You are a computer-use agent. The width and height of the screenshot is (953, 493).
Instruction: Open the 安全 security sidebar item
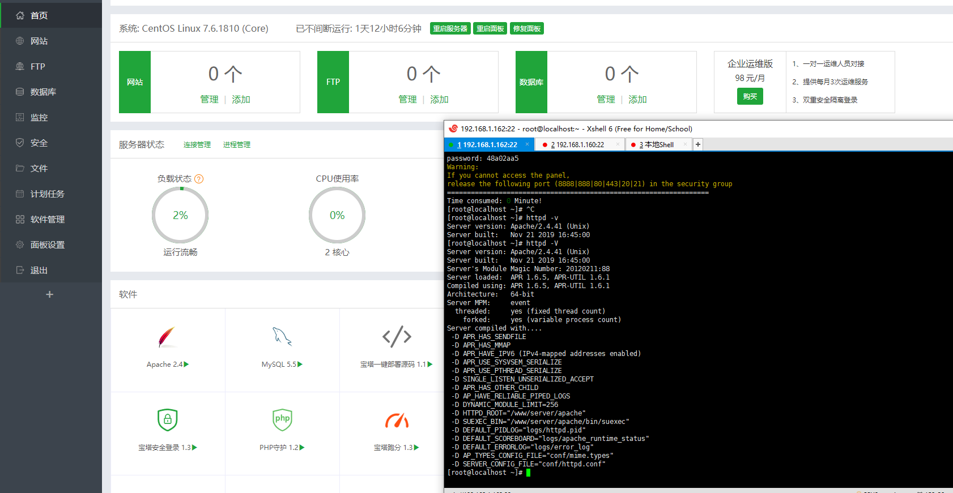tap(51, 143)
